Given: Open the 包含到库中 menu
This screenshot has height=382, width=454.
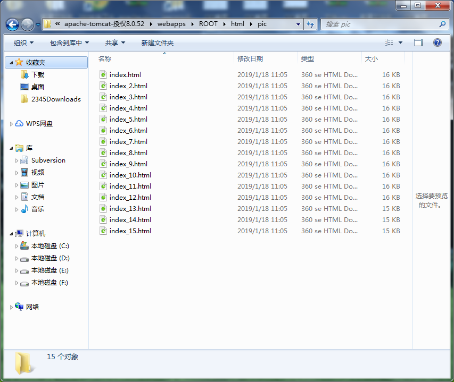Looking at the screenshot, I should tap(69, 43).
